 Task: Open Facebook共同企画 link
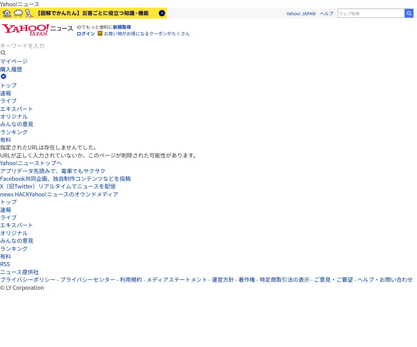click(x=65, y=179)
